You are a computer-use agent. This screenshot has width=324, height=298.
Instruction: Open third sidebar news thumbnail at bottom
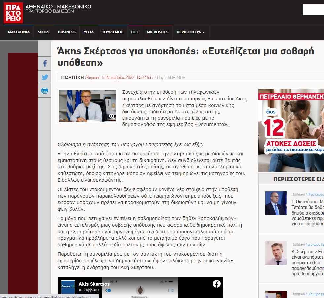pyautogui.click(x=276, y=294)
